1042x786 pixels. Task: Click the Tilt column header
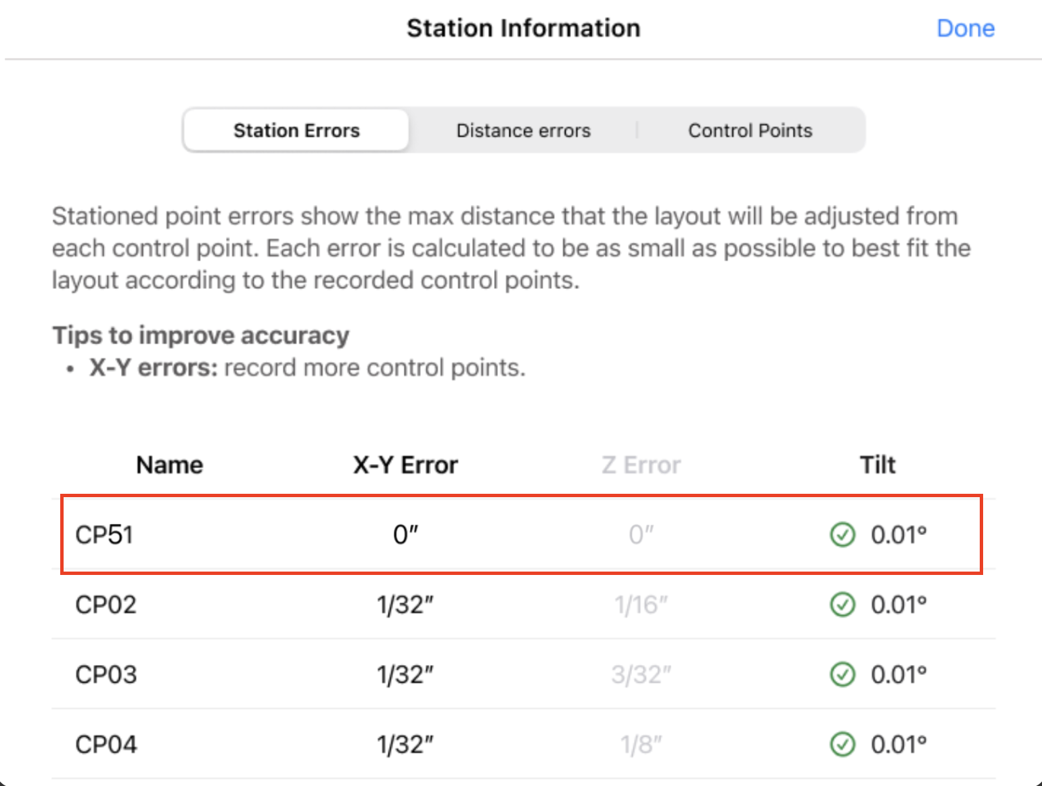(878, 465)
